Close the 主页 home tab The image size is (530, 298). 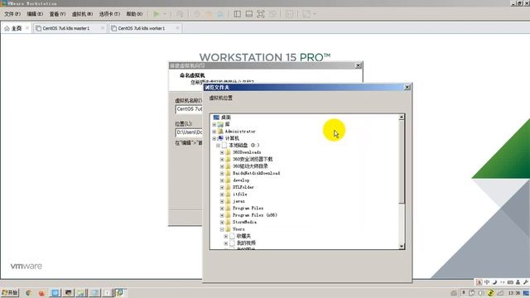coord(27,28)
